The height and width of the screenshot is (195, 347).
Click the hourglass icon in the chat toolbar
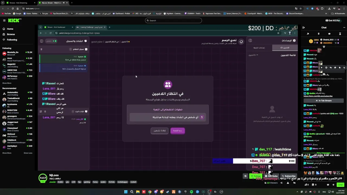click(340, 34)
